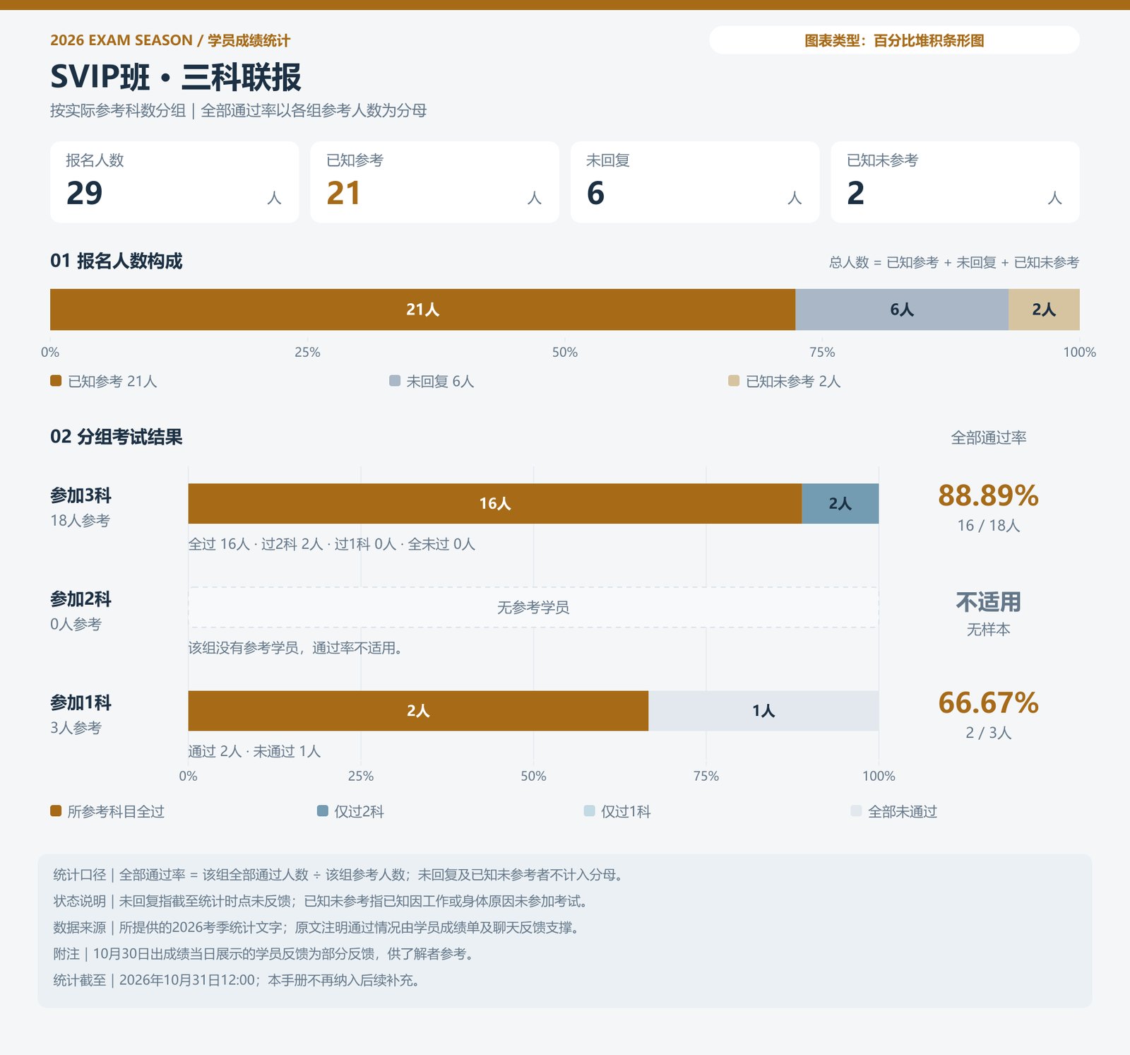The image size is (1130, 1055).
Task: Click the 已知参考 21人 legend swatch
Action: point(56,381)
